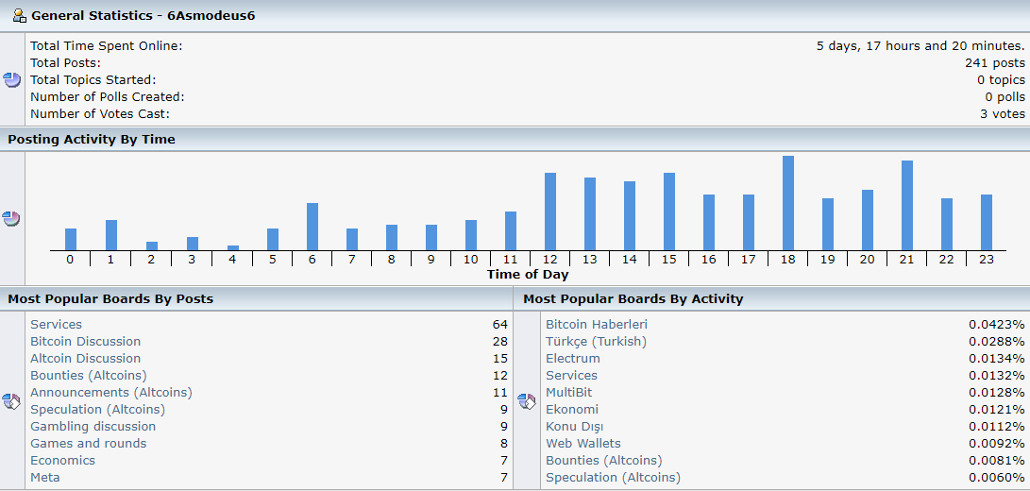Viewport: 1030px width, 491px height.
Task: Open Bounties (Altcoins) in boards by posts
Action: click(x=89, y=375)
